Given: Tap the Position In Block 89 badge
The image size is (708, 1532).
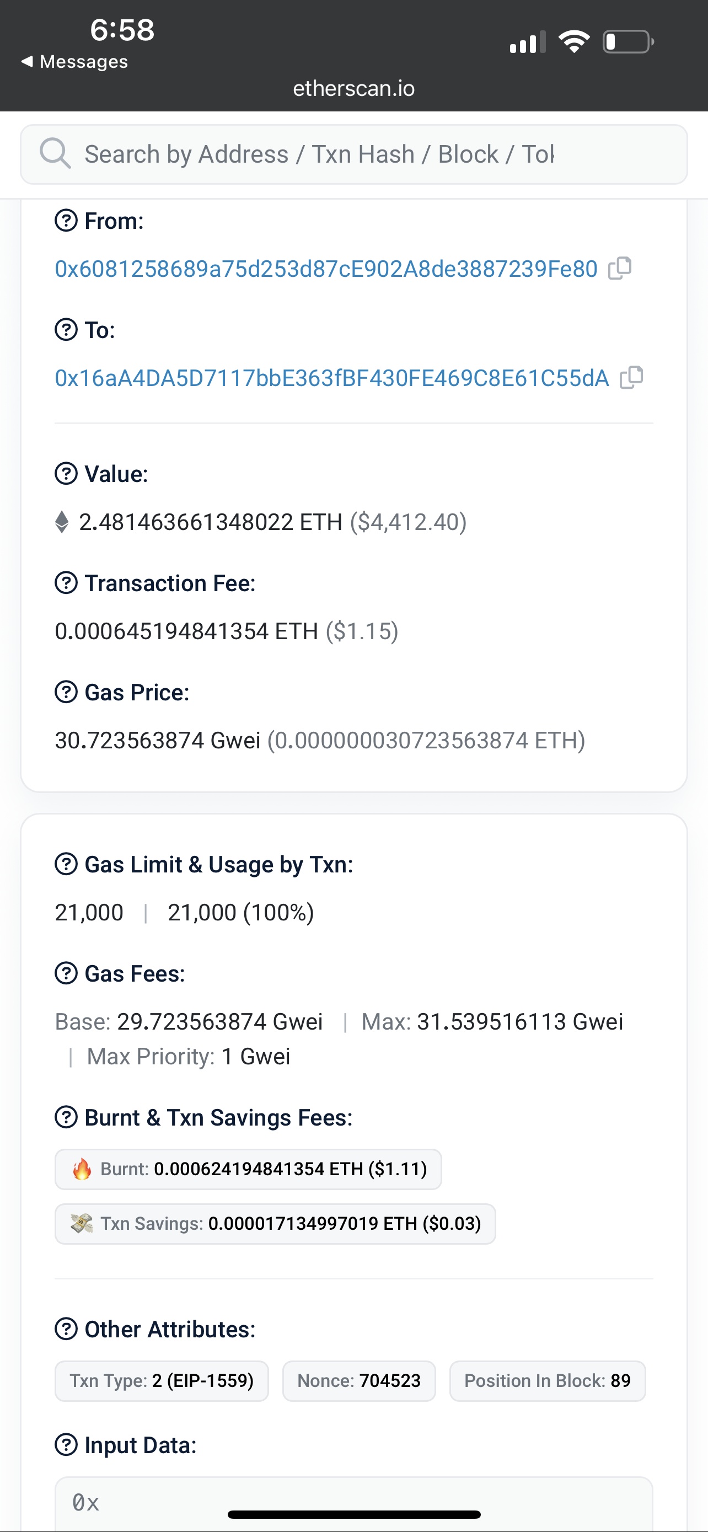Looking at the screenshot, I should pos(547,1380).
